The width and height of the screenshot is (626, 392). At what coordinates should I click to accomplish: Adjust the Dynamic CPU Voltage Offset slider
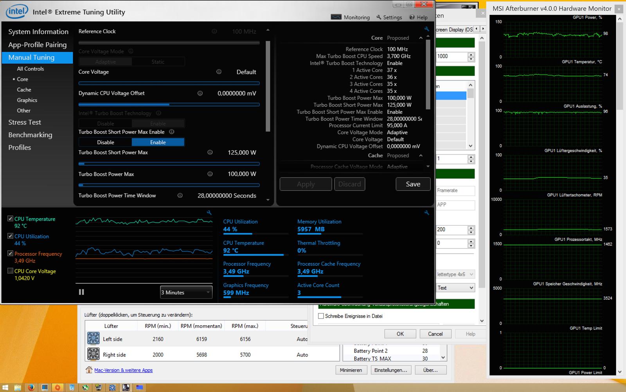point(169,105)
